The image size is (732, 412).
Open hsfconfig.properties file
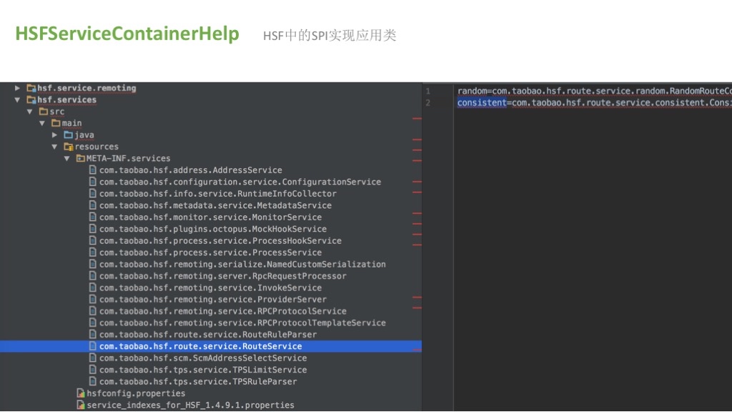pos(136,393)
